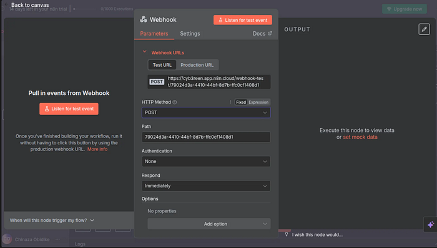Select Fixed mode for HTTP Method
Image resolution: width=437 pixels, height=248 pixels.
[x=241, y=102]
